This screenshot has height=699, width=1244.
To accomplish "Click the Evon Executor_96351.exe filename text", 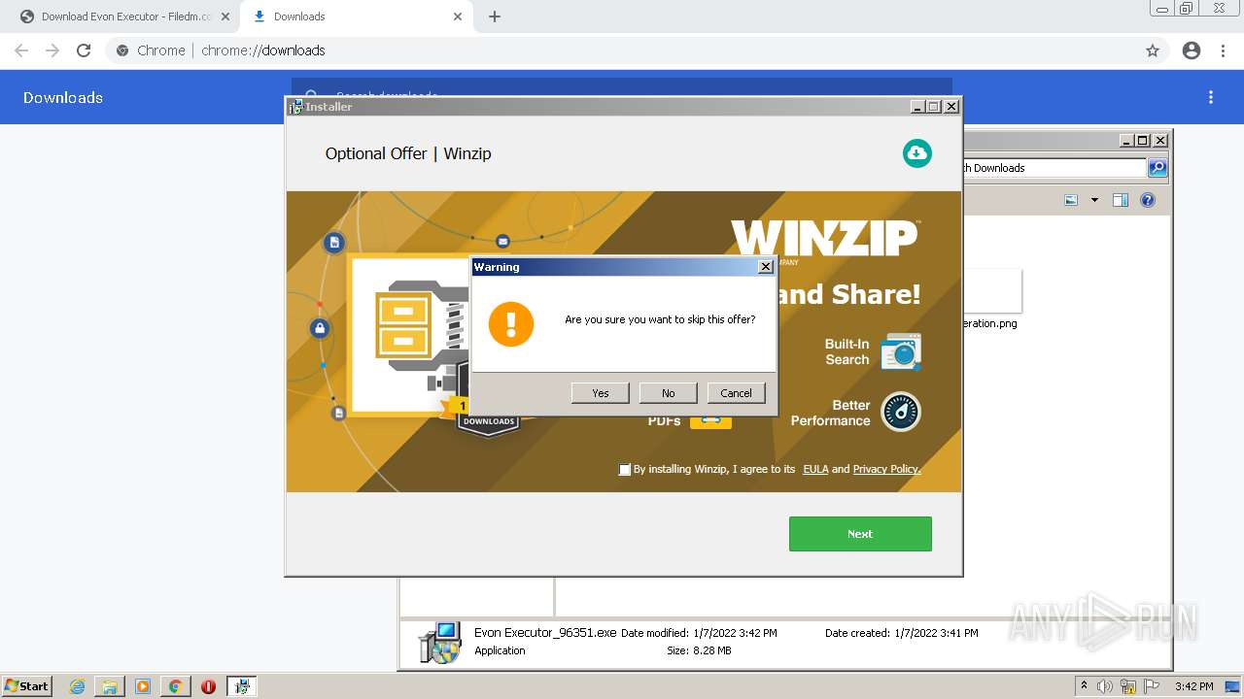I will [x=545, y=633].
